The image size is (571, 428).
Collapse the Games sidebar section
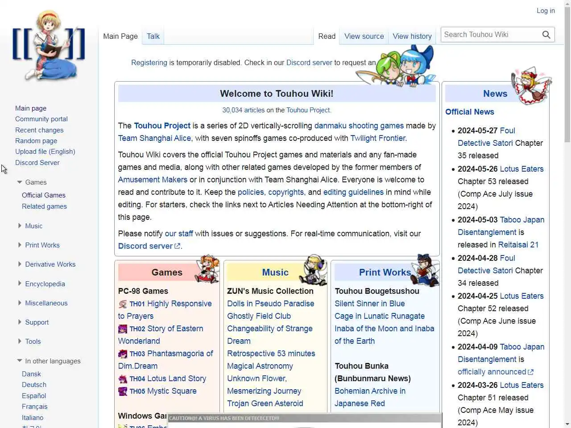pyautogui.click(x=20, y=182)
